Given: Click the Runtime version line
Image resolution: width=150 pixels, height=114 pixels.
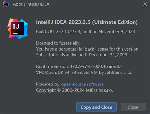Looking at the screenshot, I should point(79,66).
